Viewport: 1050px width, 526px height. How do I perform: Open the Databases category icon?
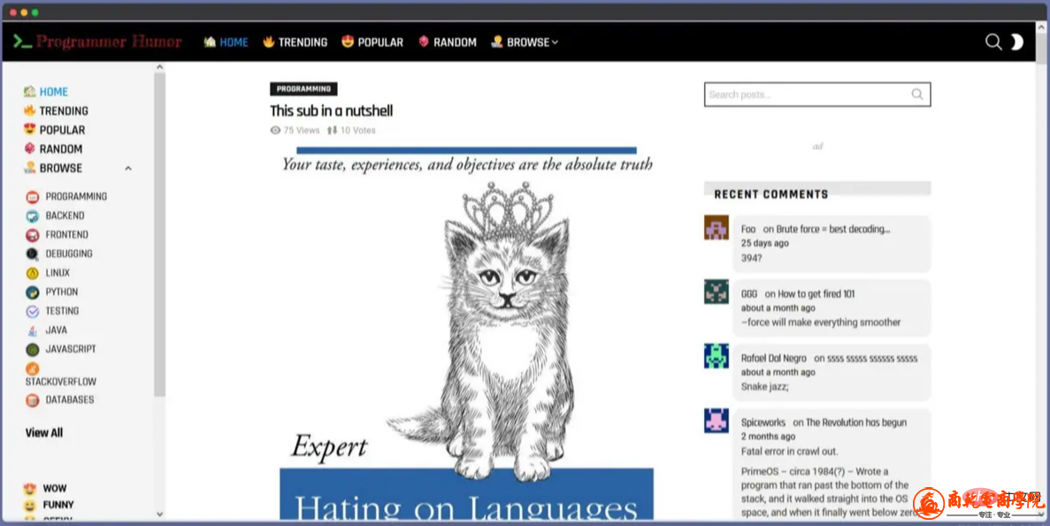click(x=33, y=400)
